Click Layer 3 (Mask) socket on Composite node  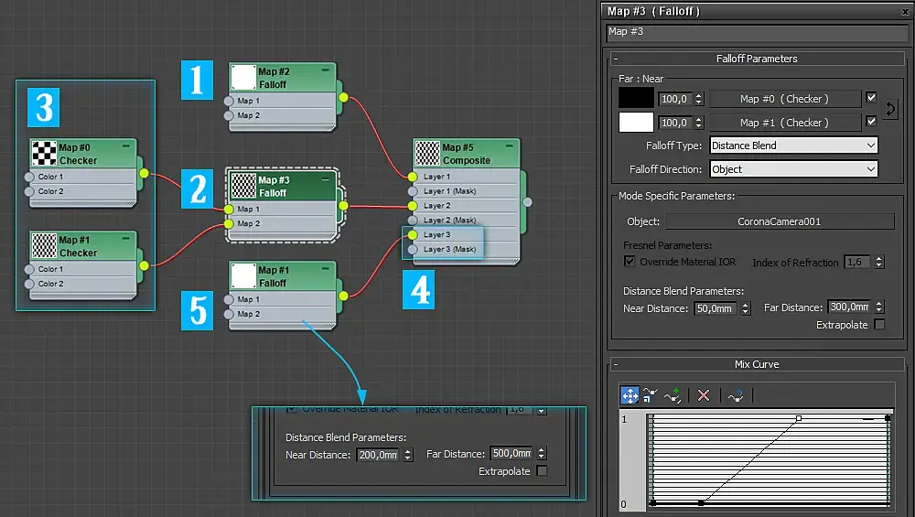pos(413,249)
